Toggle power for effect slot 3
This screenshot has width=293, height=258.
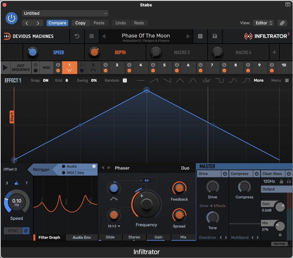coord(106,65)
